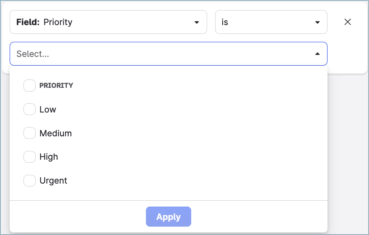Enable the High priority checkbox
This screenshot has width=369, height=235.
[x=29, y=157]
